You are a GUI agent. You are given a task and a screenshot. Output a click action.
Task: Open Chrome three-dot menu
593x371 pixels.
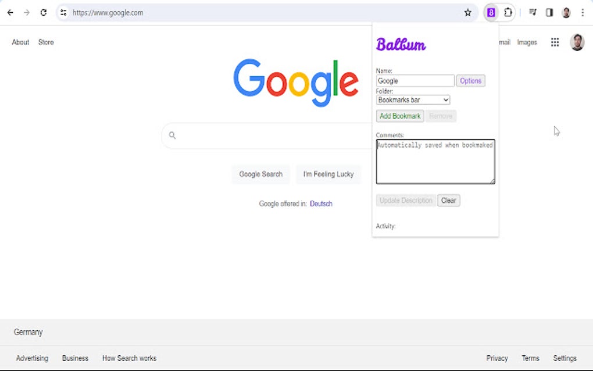tap(583, 12)
